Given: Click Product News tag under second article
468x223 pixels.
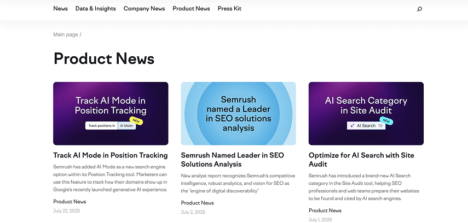Looking at the screenshot, I should click(x=198, y=203).
